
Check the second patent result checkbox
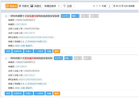tap(6, 58)
